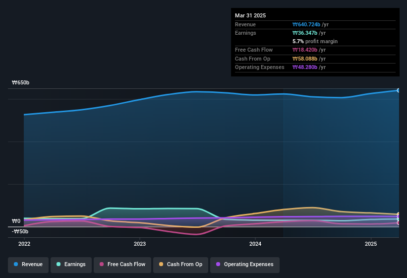The width and height of the screenshot is (407, 278).
Task: Click the 2024 x-axis label
Action: [x=255, y=244]
